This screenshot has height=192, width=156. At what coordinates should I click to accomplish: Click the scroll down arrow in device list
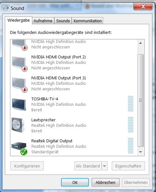click(140, 152)
